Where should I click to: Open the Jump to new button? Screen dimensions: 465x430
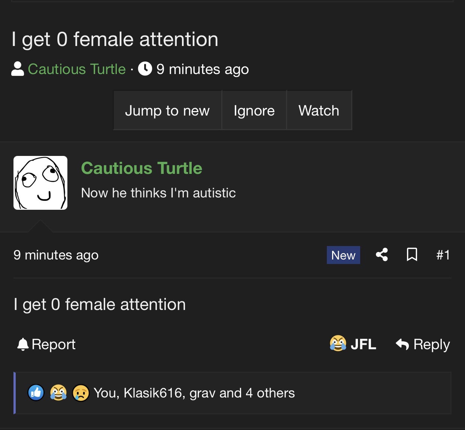167,110
